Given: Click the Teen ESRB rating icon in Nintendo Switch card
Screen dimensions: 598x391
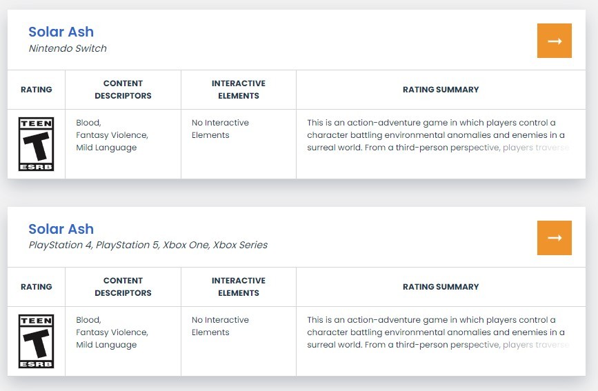Looking at the screenshot, I should point(36,144).
